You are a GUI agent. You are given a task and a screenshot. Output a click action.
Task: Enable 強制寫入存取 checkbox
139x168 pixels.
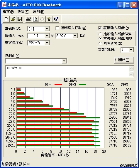pyautogui.click(x=57, y=28)
